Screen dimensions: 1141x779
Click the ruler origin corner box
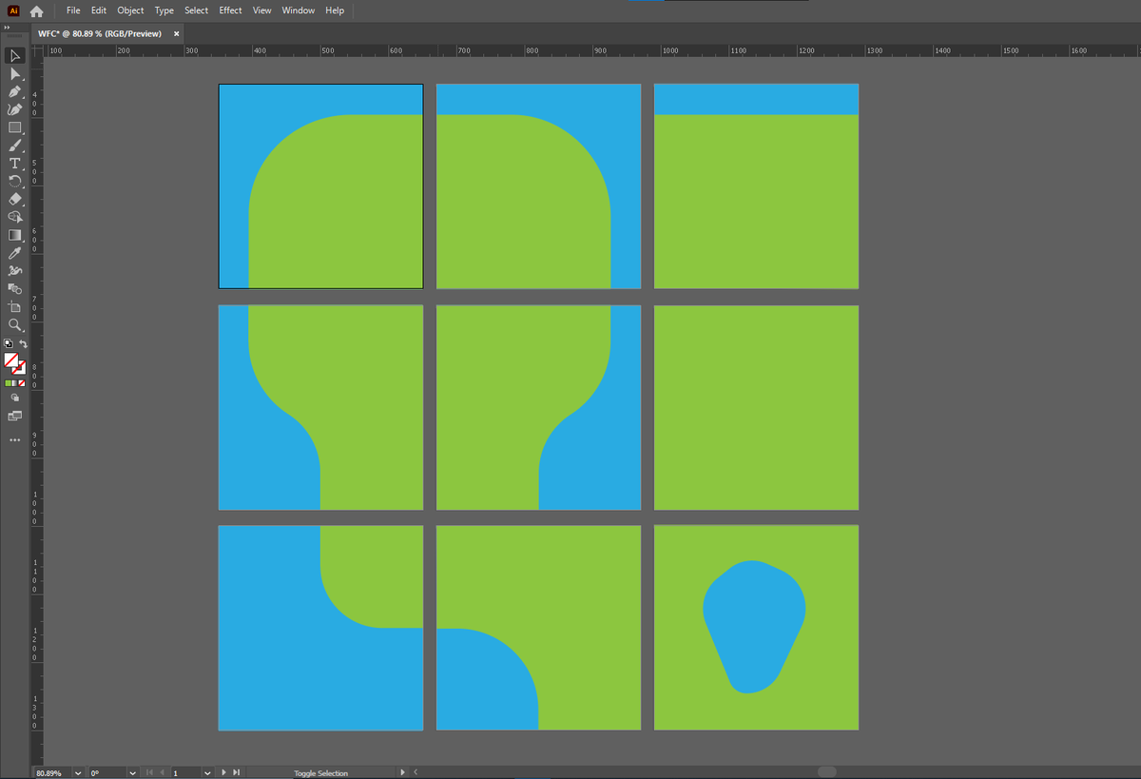tap(39, 49)
